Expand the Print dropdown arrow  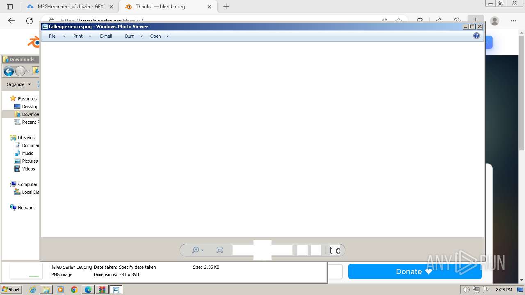coord(90,36)
